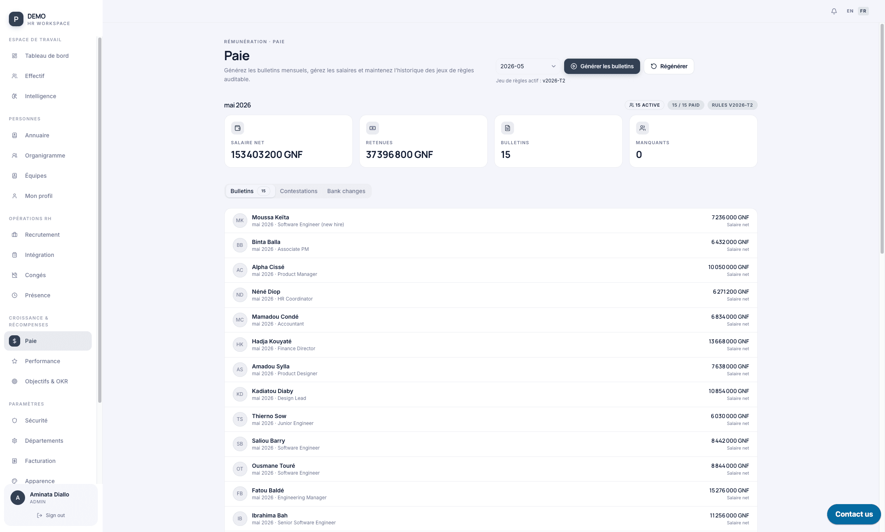Click the Sign out link
885x532 pixels.
pyautogui.click(x=51, y=515)
